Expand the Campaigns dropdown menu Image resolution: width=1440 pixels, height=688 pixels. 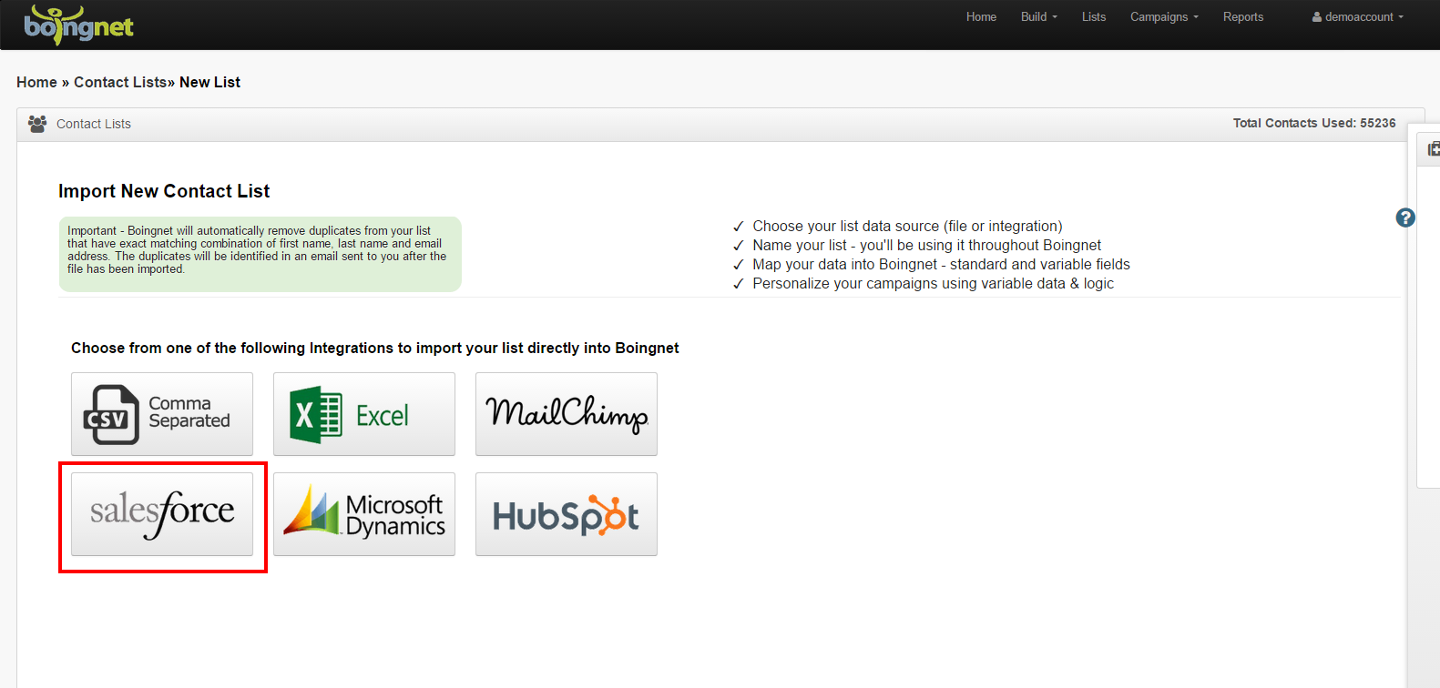(x=1164, y=17)
